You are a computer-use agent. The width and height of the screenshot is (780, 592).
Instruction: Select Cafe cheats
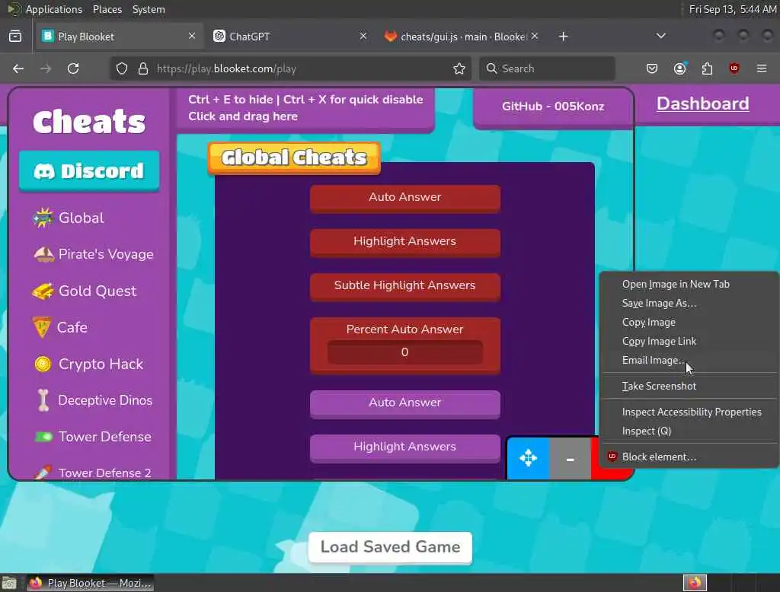[x=60, y=327]
